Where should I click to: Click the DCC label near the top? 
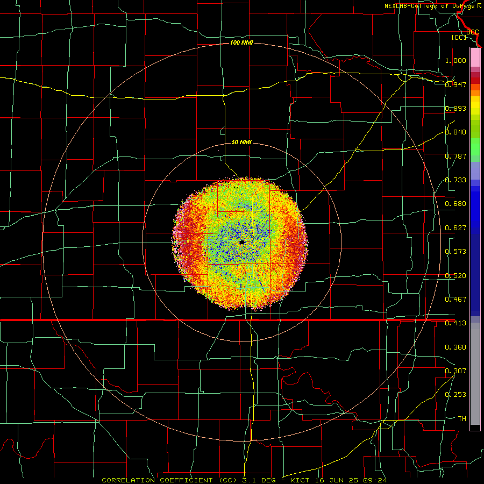473,32
